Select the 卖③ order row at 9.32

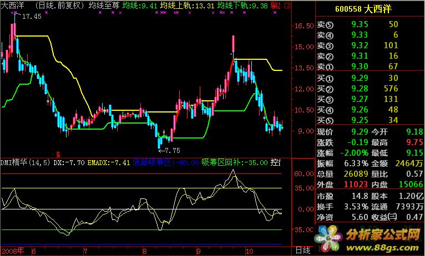[357, 45]
